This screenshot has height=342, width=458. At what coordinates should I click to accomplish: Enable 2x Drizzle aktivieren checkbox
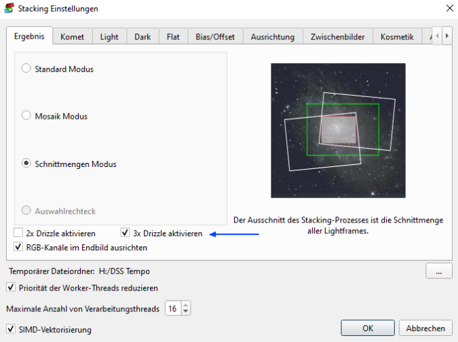[18, 233]
